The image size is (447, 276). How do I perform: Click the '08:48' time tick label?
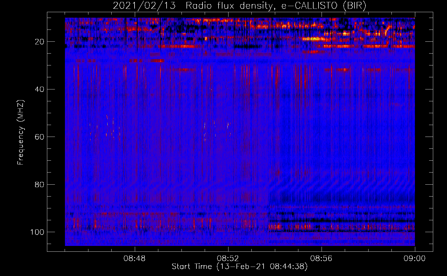(135, 259)
